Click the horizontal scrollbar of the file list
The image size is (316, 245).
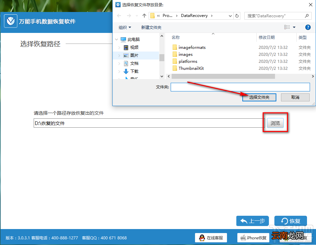point(223,76)
